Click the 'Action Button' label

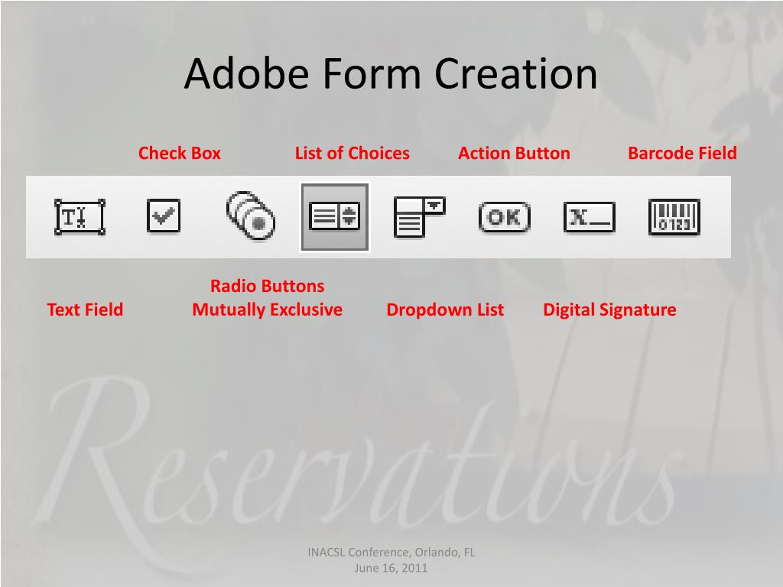[x=514, y=153]
